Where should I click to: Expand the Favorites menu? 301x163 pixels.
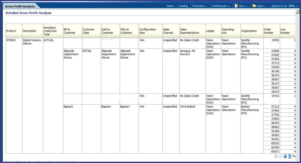tap(200, 6)
